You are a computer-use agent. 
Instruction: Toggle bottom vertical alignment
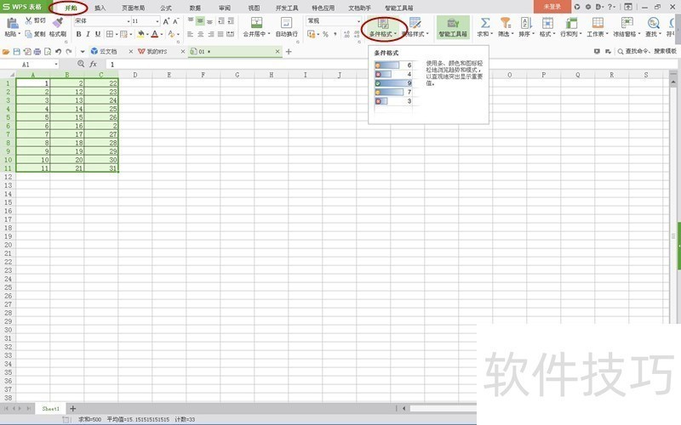click(209, 20)
